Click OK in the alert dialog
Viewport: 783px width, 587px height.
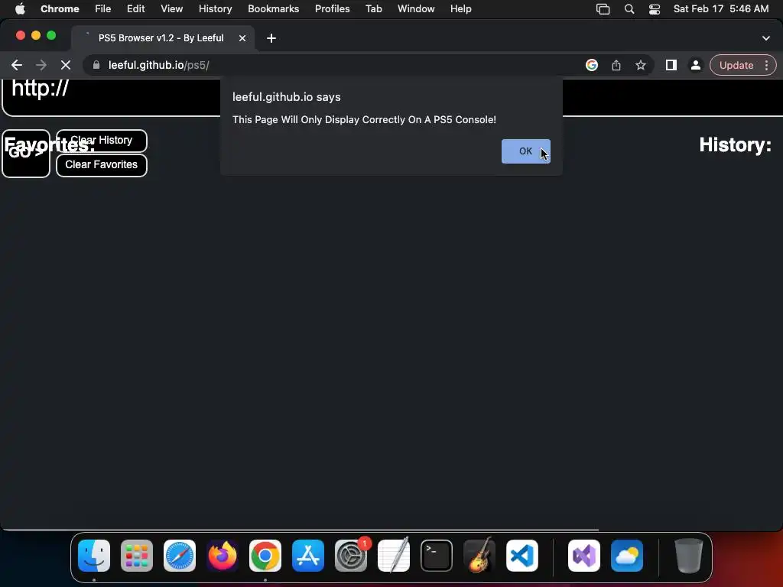click(525, 151)
